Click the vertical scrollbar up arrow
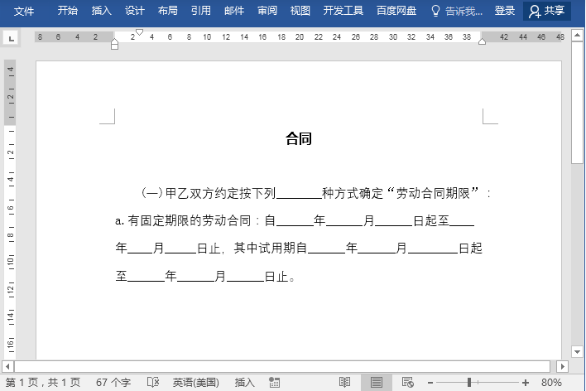586x391 pixels. 578,36
